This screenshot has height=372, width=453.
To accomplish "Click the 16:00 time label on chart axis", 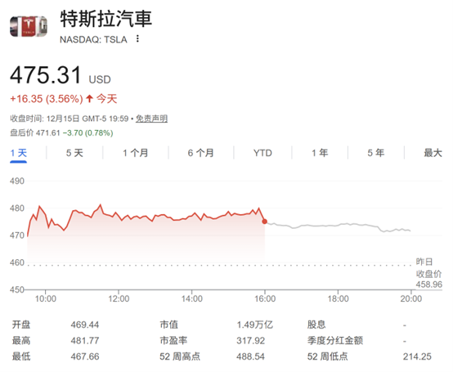I will (265, 298).
